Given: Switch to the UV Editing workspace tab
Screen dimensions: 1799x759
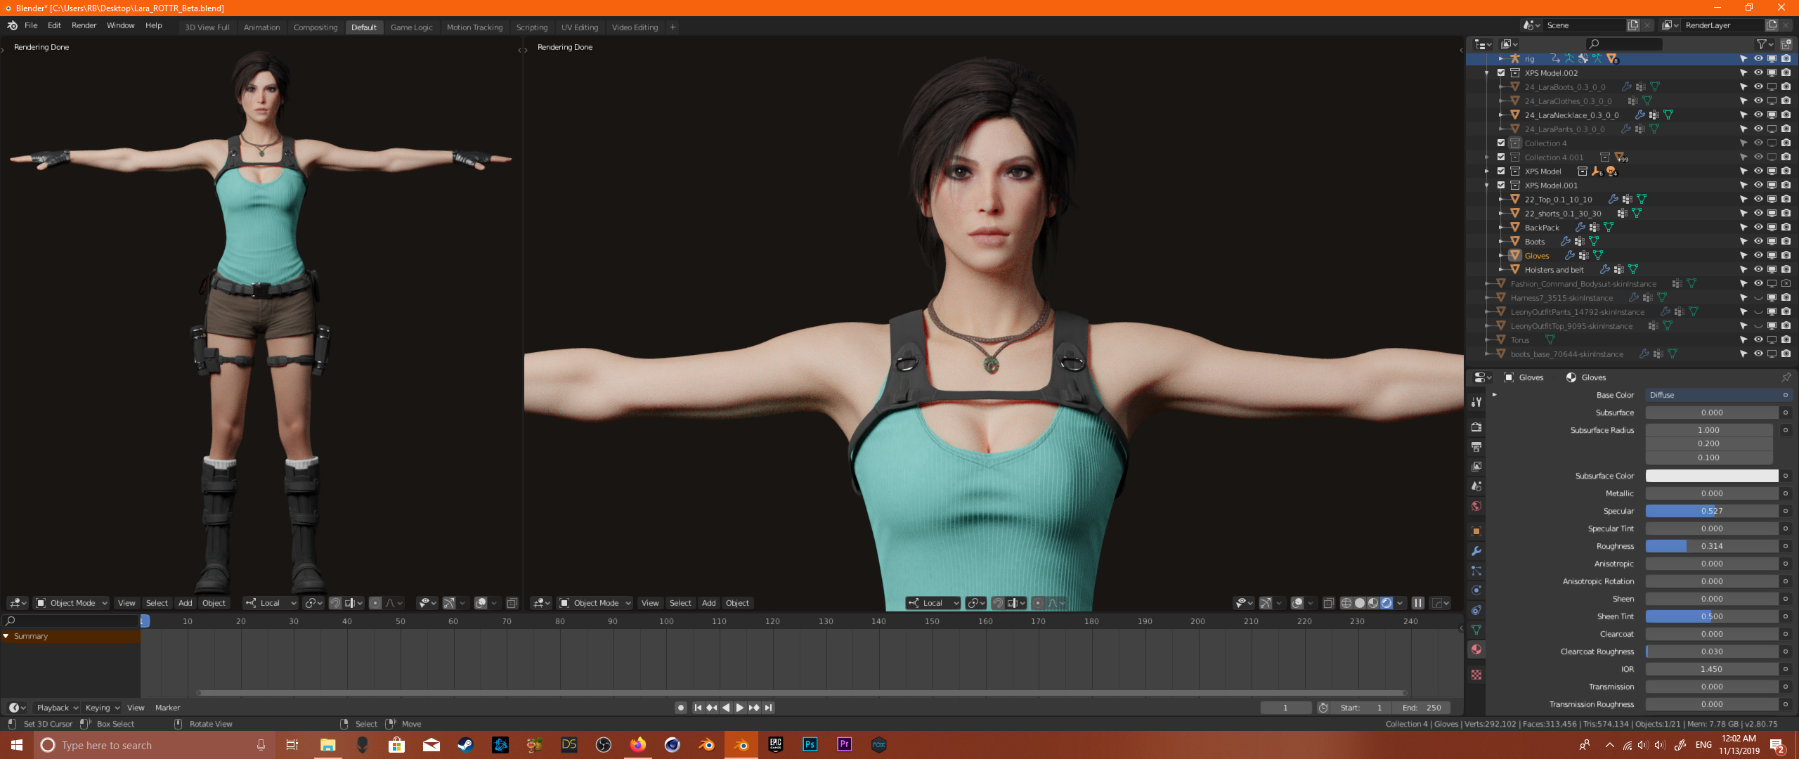Looking at the screenshot, I should click(x=580, y=27).
